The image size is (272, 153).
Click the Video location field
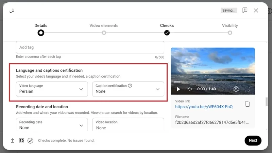[x=128, y=125]
